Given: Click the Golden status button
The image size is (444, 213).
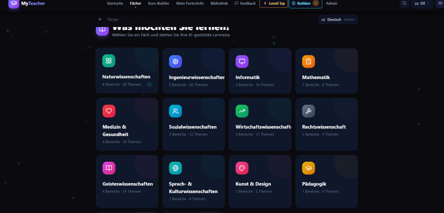Looking at the screenshot, I should click(x=305, y=3).
